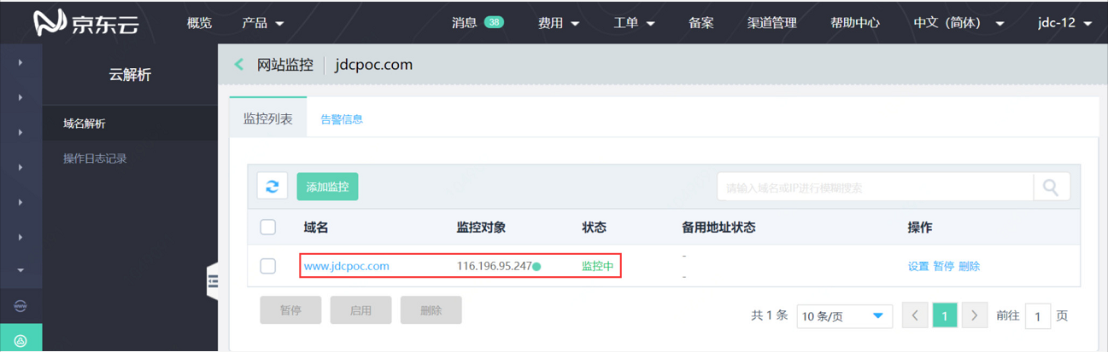Click 设置 in the row's operations
1108x352 pixels.
click(x=918, y=266)
